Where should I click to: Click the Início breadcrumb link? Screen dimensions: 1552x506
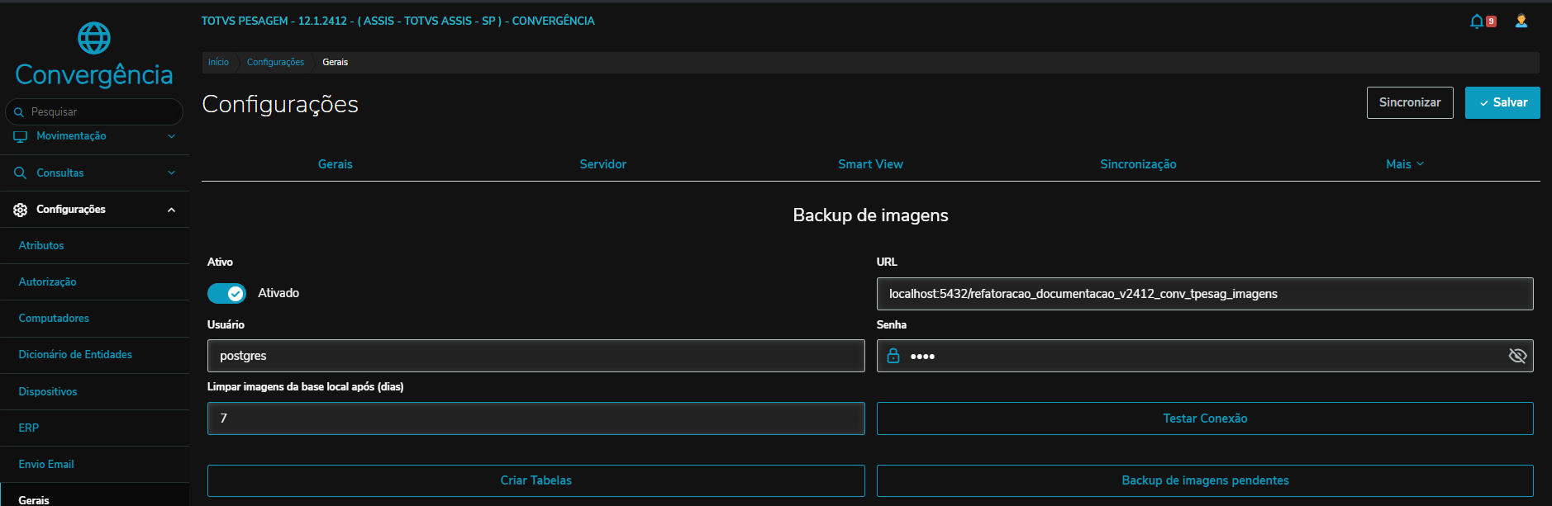[218, 63]
